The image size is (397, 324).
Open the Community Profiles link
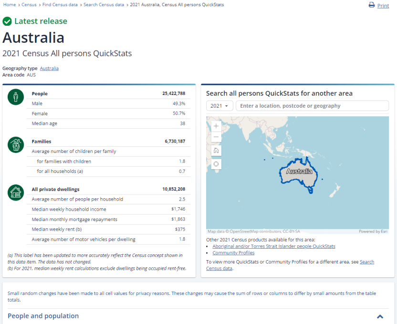pyautogui.click(x=233, y=253)
